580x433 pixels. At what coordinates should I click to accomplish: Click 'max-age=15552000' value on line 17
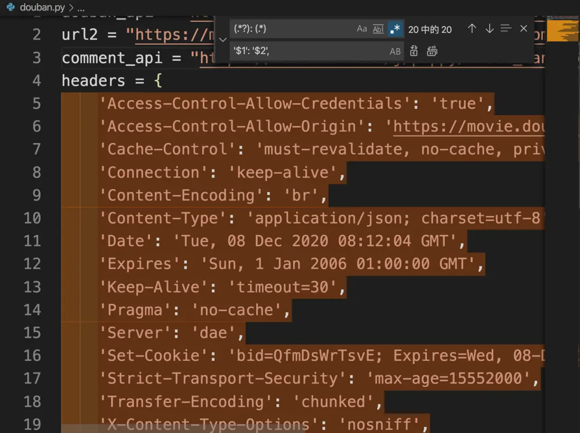[x=448, y=379]
